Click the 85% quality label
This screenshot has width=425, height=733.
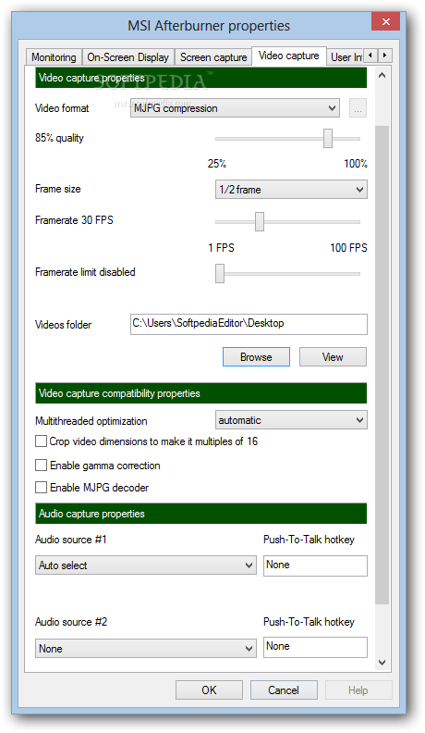point(59,138)
